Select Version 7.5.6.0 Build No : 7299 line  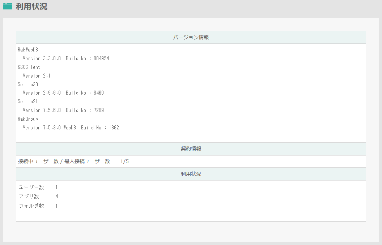pyautogui.click(x=63, y=110)
